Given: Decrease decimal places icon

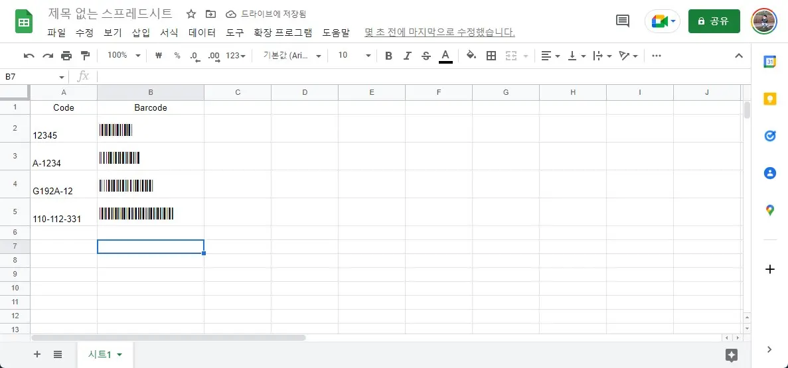Looking at the screenshot, I should (195, 56).
